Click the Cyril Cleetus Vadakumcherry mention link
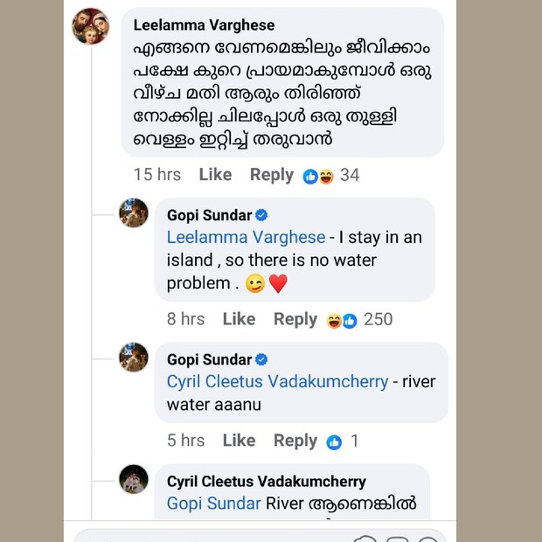This screenshot has height=542, width=542. click(276, 382)
